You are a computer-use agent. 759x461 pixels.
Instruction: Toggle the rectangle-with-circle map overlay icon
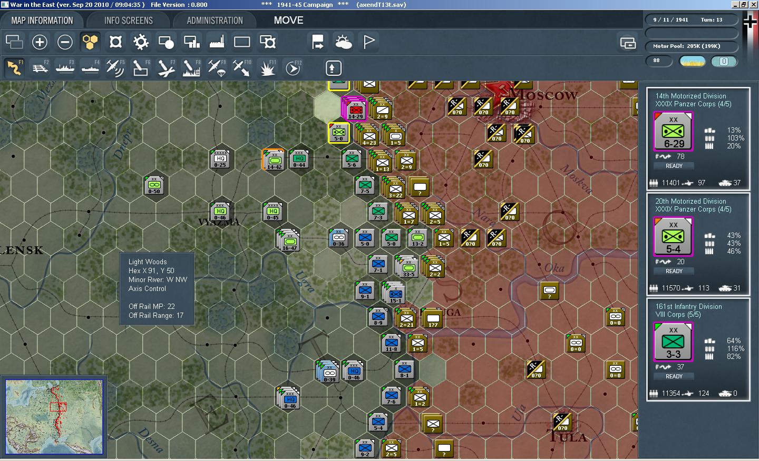[x=166, y=42]
